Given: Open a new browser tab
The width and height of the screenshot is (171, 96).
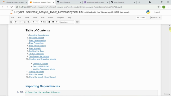Looking at the screenshot, I should point(139,2).
